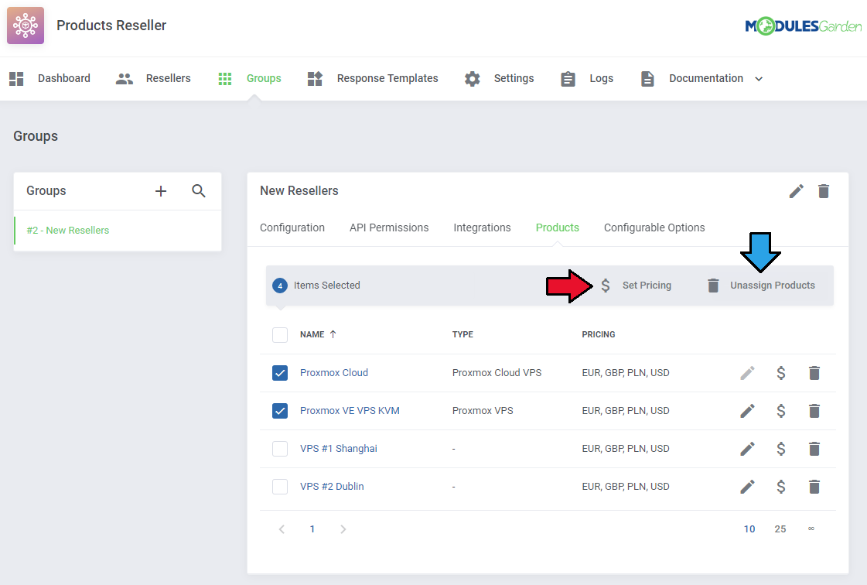Switch to the Configuration tab
This screenshot has width=867, height=585.
(292, 227)
